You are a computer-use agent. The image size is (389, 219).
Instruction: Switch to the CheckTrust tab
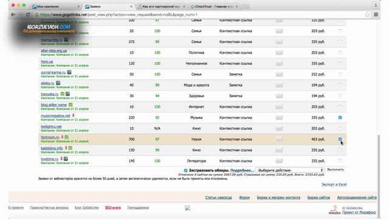[x=214, y=7]
